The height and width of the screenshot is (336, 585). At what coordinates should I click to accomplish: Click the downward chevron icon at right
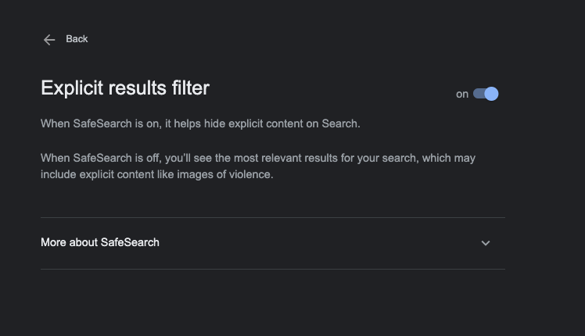(x=486, y=243)
